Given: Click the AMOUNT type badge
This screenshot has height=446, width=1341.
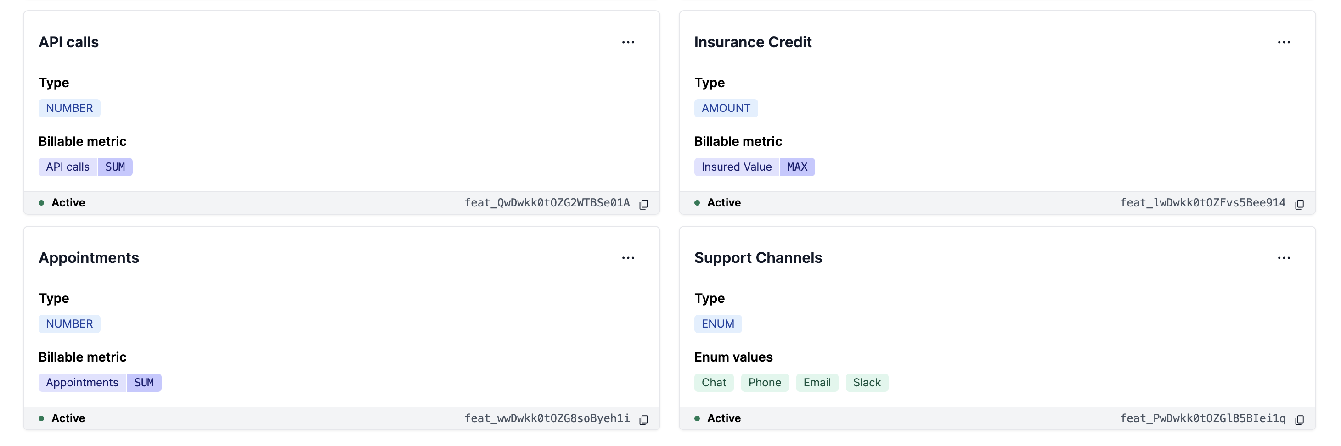Looking at the screenshot, I should [x=725, y=108].
